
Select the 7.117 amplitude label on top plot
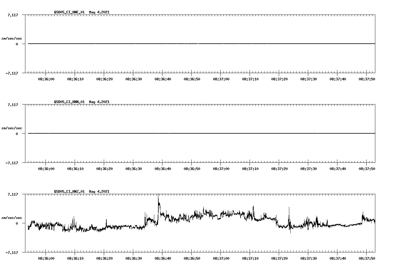click(x=12, y=15)
